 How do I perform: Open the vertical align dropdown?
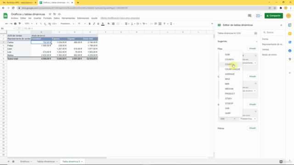[133, 24]
